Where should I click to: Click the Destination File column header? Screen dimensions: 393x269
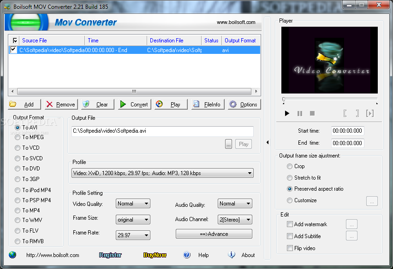coord(174,41)
